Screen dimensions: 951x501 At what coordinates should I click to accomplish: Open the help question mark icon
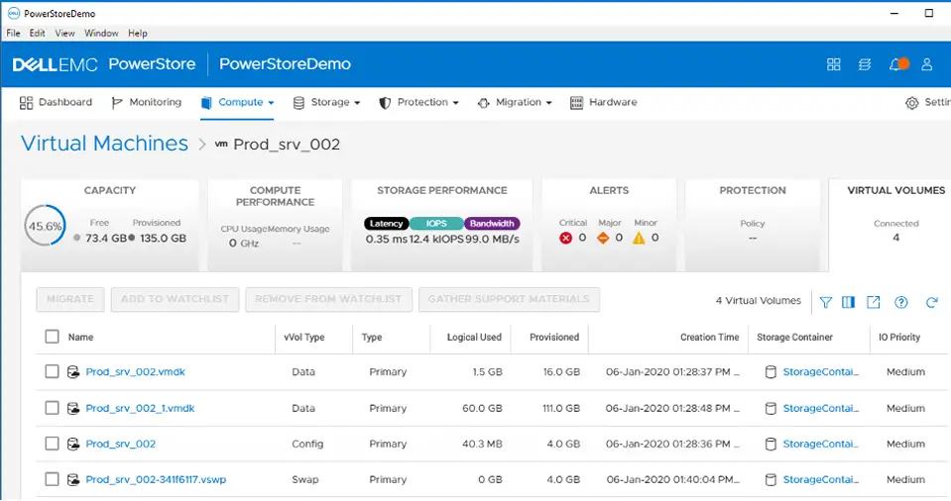[901, 302]
